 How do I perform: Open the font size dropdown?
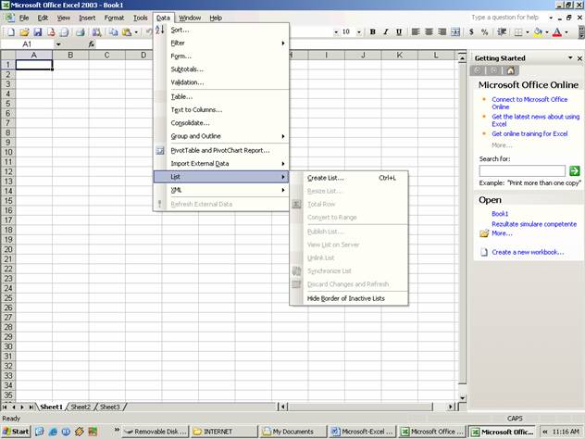coord(358,32)
